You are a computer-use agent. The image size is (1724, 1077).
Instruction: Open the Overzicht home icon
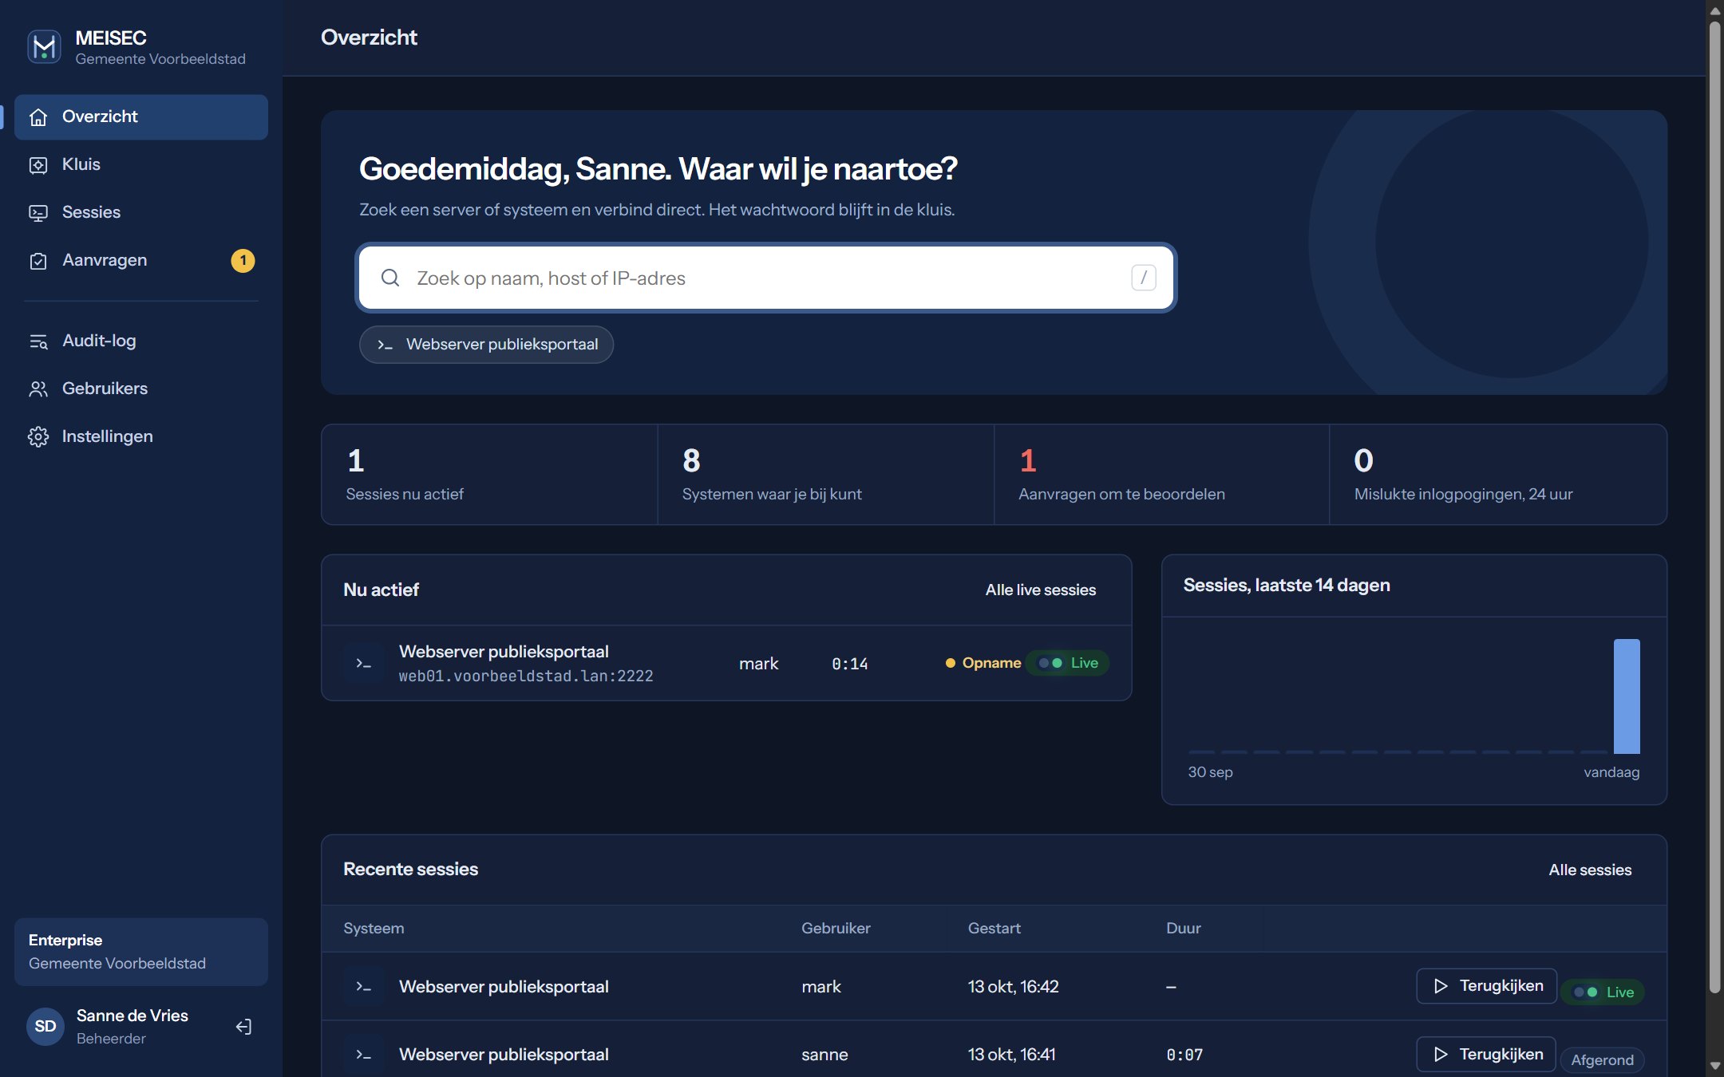[x=38, y=117]
